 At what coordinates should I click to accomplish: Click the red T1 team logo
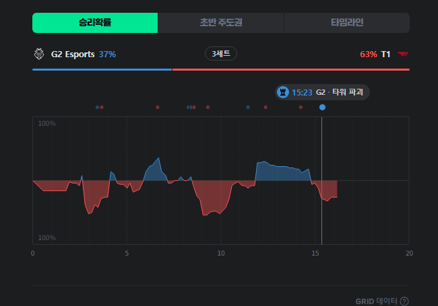click(403, 54)
